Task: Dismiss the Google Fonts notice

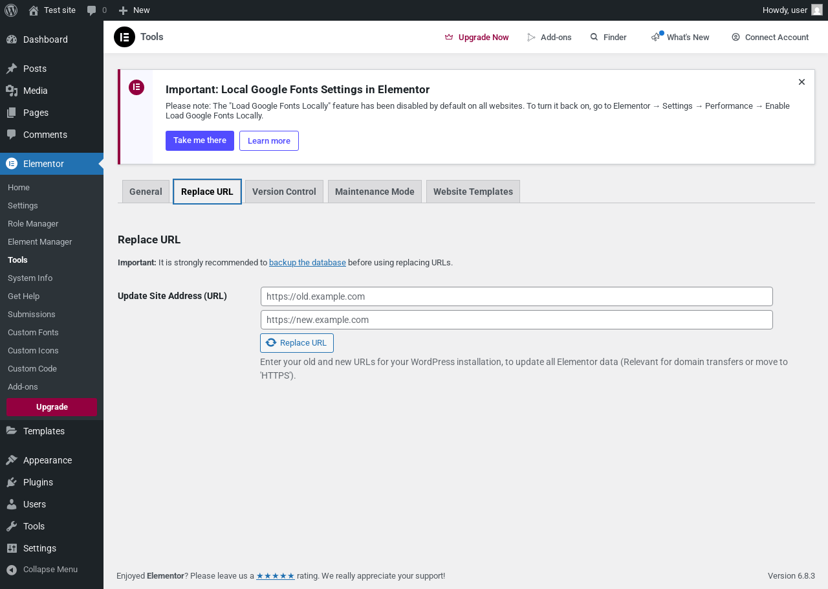Action: coord(801,82)
